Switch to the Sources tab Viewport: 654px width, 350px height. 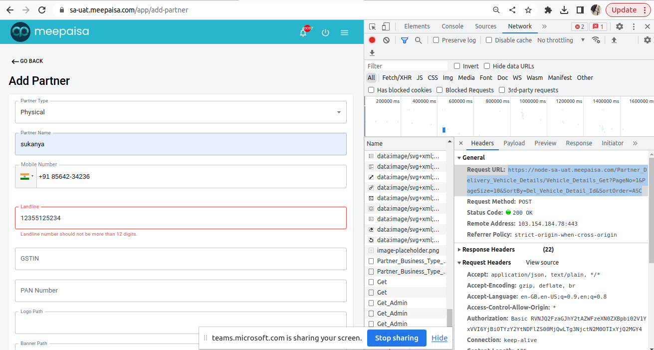click(486, 26)
